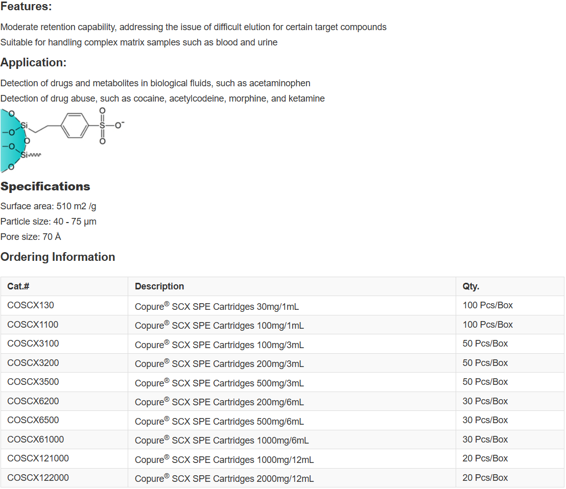This screenshot has height=489, width=566.
Task: Click the Description column header
Action: (x=159, y=286)
